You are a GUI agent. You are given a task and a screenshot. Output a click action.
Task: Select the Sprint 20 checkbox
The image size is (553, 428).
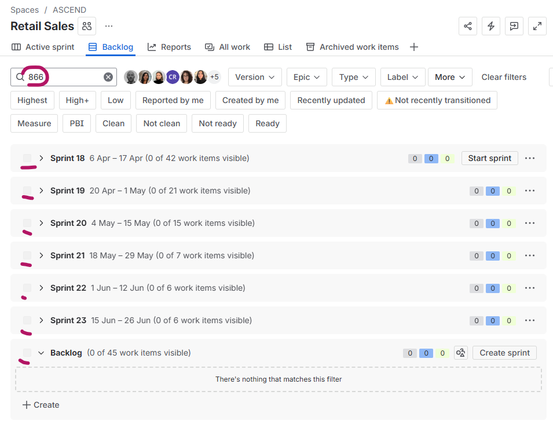pyautogui.click(x=27, y=223)
